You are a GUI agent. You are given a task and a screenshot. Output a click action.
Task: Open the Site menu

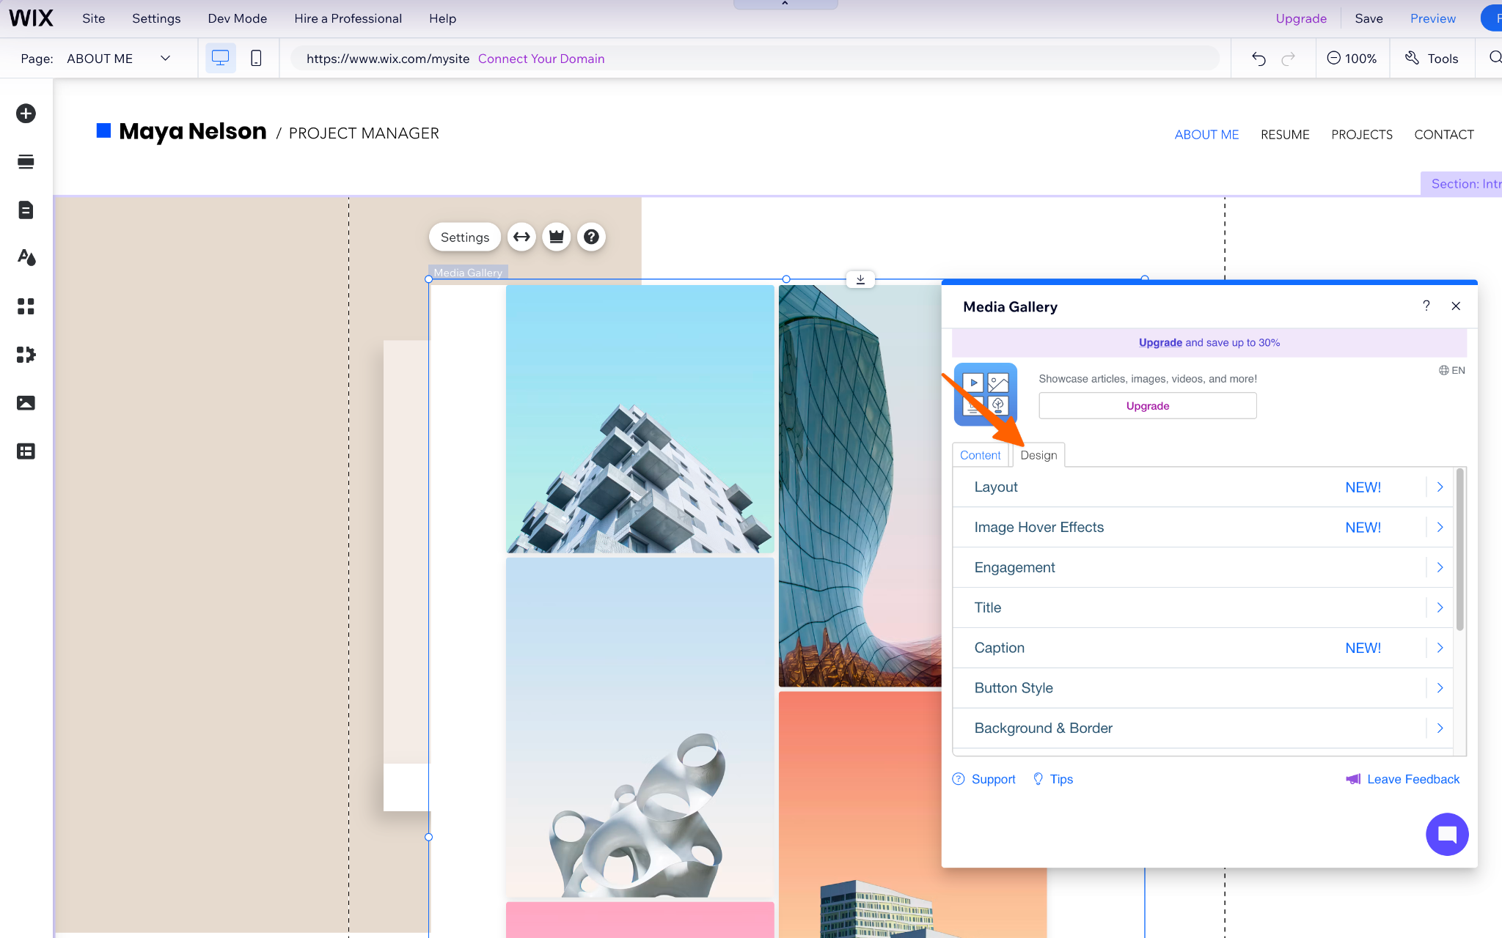(93, 18)
